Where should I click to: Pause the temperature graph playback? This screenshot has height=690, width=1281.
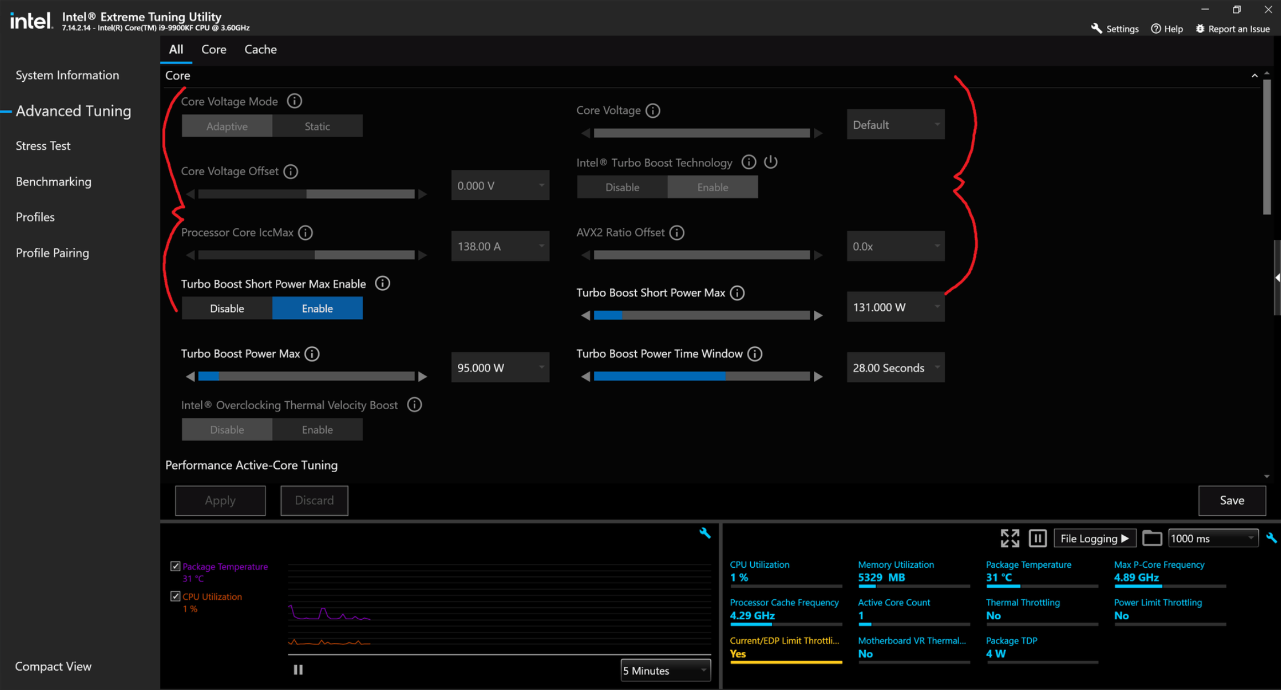pyautogui.click(x=298, y=670)
